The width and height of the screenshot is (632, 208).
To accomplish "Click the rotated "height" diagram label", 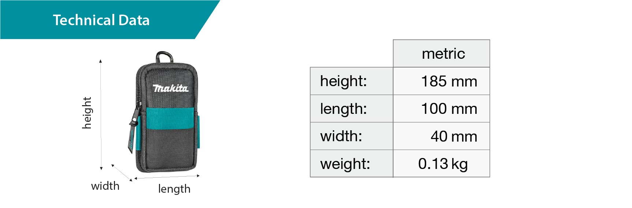I will 87,113.
